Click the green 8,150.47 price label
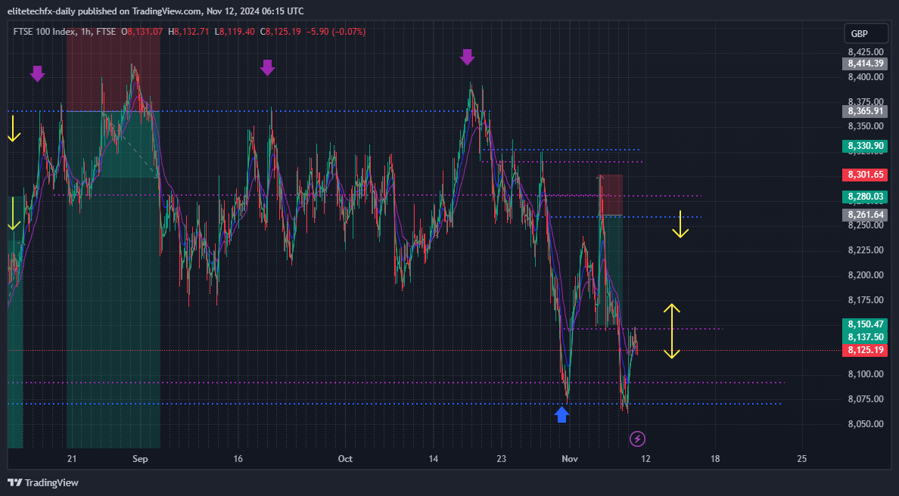This screenshot has height=496, width=899. [865, 324]
